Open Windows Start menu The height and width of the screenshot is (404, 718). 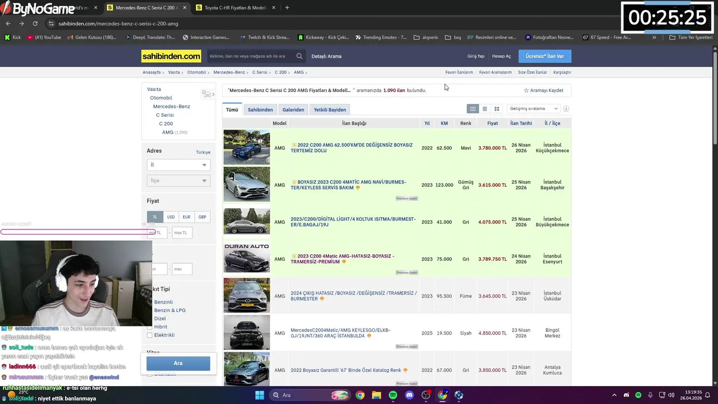(x=259, y=395)
